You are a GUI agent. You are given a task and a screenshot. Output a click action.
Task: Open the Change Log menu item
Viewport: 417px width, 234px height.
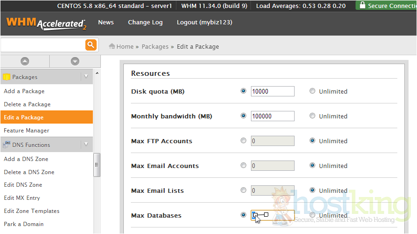point(145,22)
